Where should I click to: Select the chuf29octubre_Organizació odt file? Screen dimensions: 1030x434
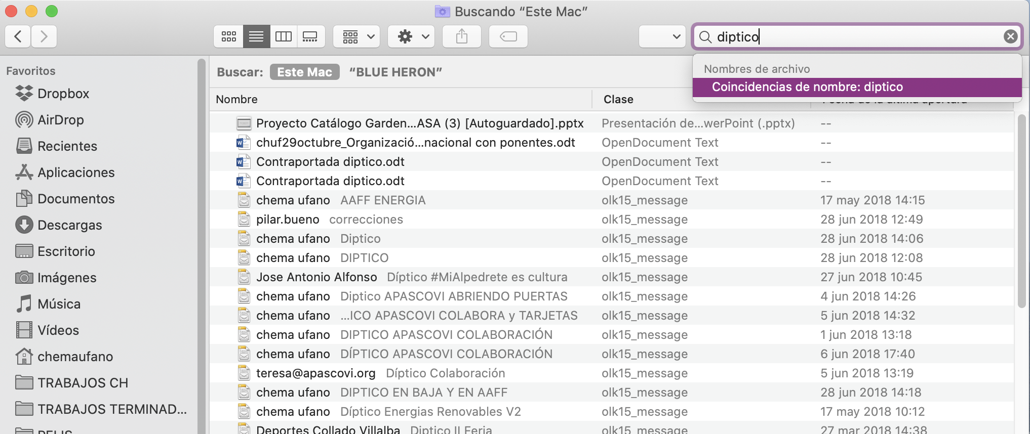click(612, 143)
